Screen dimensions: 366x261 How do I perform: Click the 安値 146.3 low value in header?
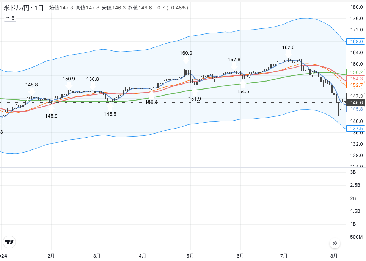coord(114,8)
